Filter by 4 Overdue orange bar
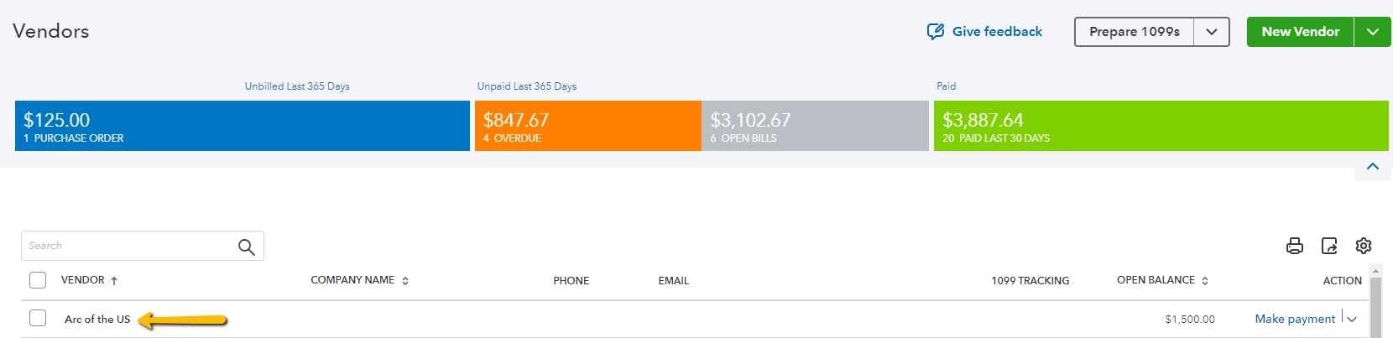 point(587,126)
